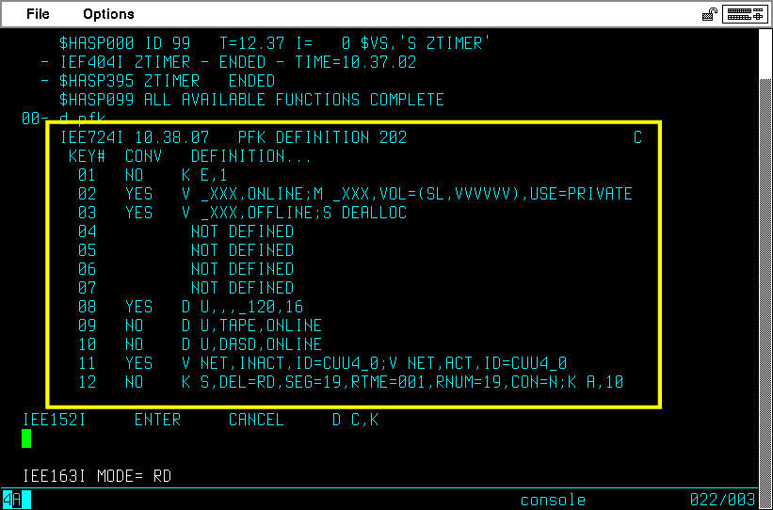Viewport: 773px width, 510px height.
Task: Select PFK 08 'D U,,,_120,16' row
Action: click(190, 307)
